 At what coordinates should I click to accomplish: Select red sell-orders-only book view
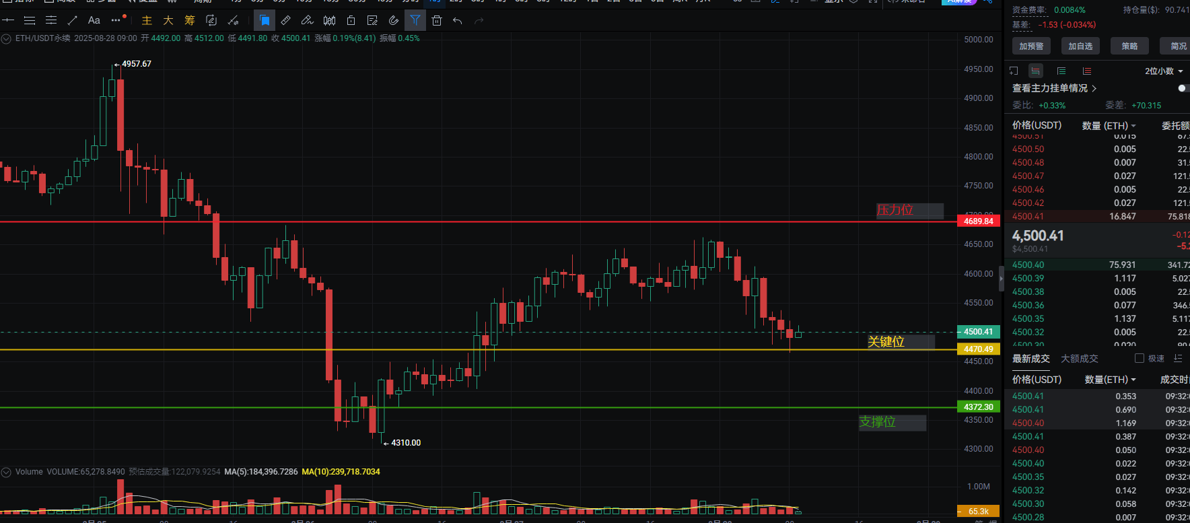coord(1087,71)
